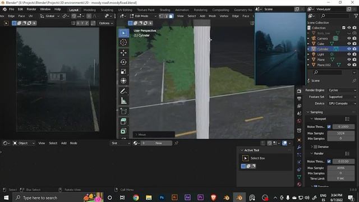
Task: Enable face select mode
Action: [x=171, y=16]
